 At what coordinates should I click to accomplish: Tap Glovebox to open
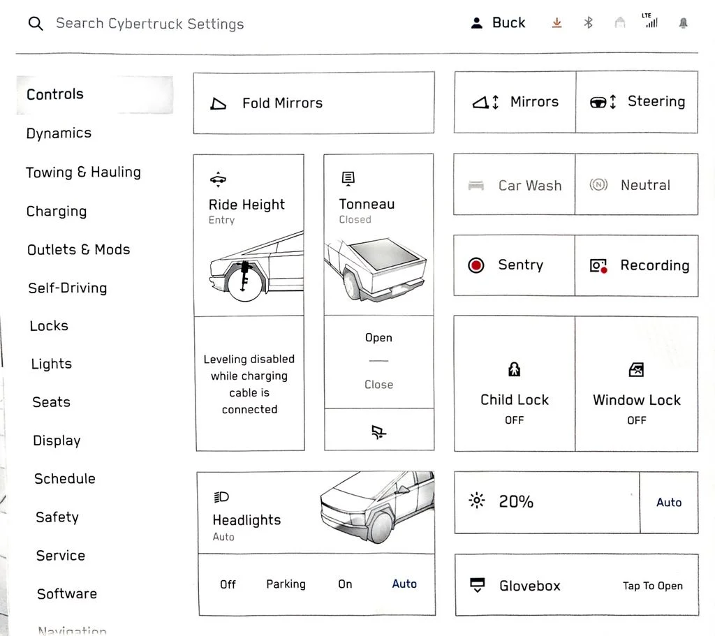click(x=577, y=586)
